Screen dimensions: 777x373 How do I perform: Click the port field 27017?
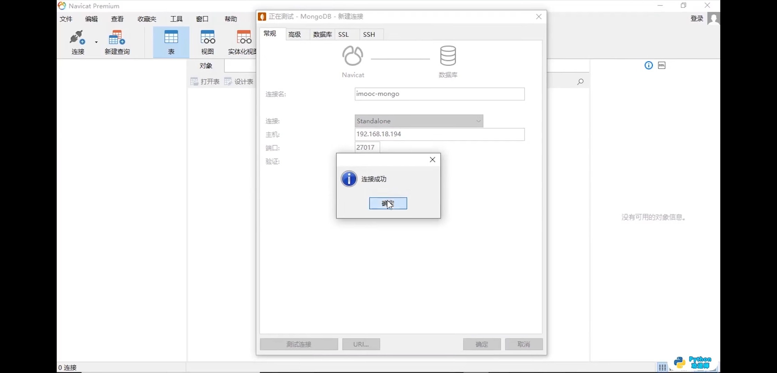coord(367,147)
